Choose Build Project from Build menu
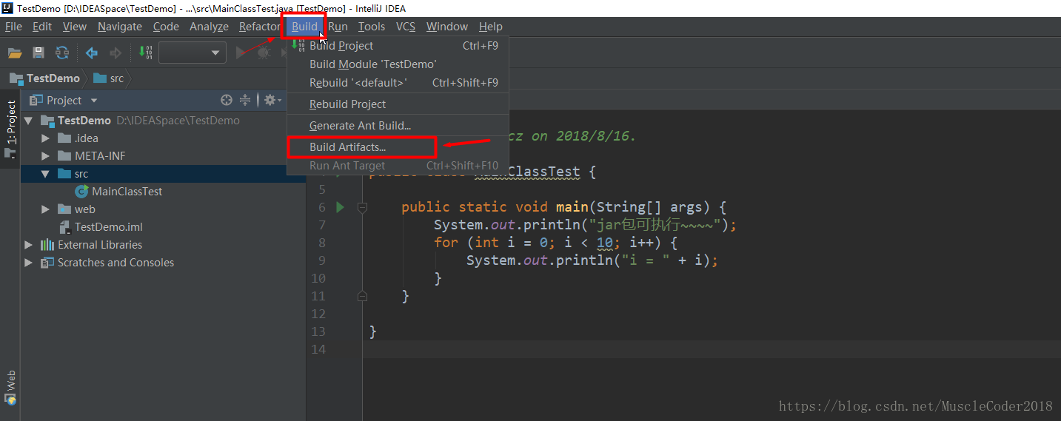Screen dimensions: 1061x421 point(398,46)
